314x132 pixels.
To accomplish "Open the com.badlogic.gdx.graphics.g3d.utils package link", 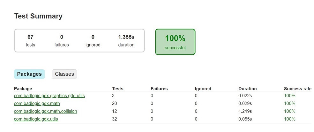I will click(x=49, y=95).
